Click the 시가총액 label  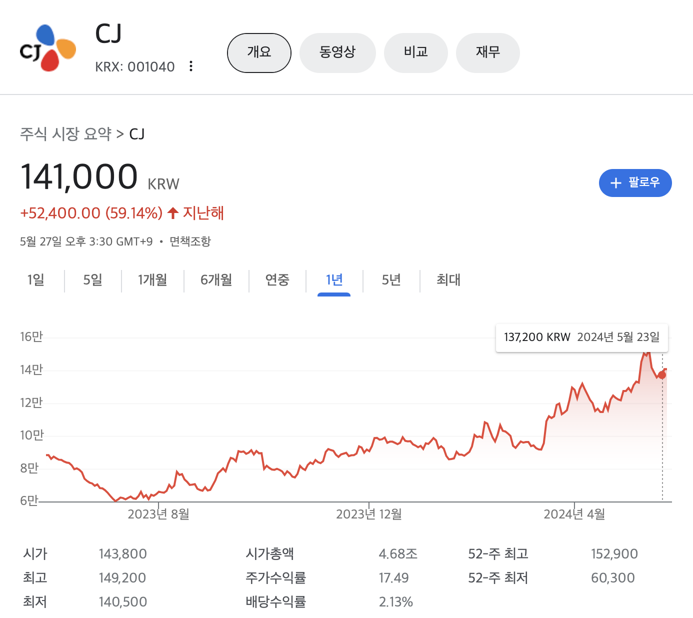pyautogui.click(x=270, y=554)
